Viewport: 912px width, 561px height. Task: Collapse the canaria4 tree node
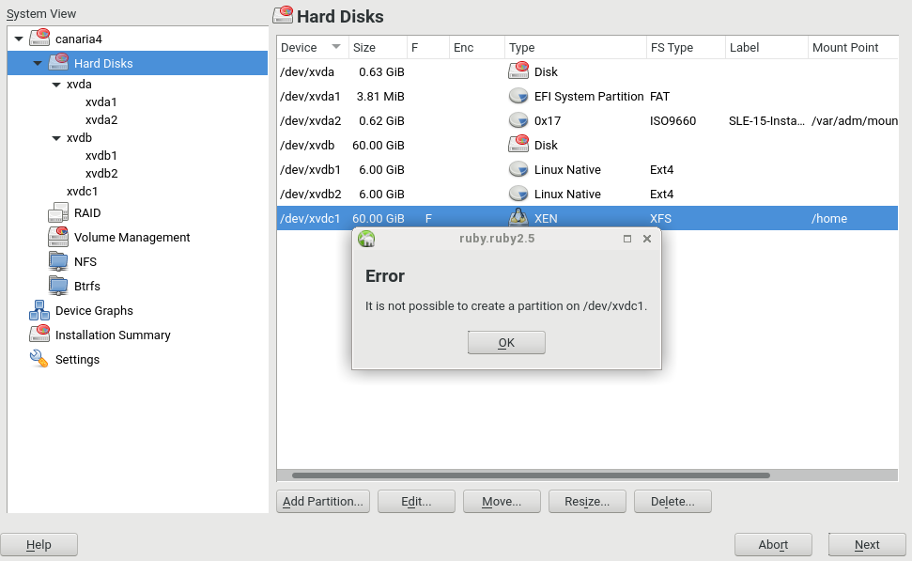19,39
